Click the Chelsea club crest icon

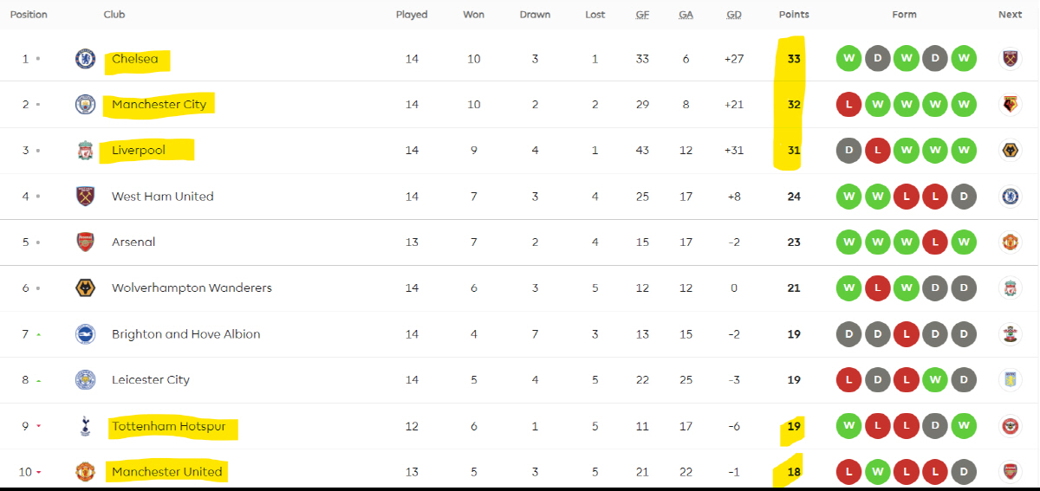85,59
